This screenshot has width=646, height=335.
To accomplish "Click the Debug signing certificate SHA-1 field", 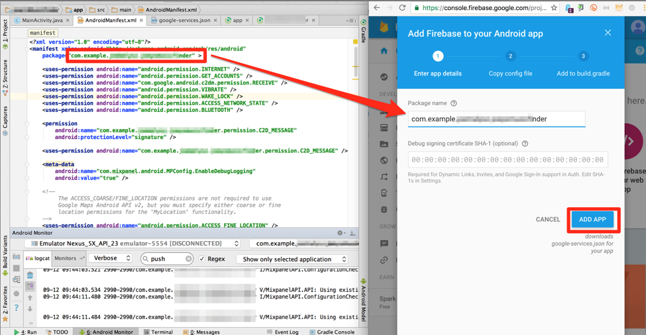I will point(508,160).
